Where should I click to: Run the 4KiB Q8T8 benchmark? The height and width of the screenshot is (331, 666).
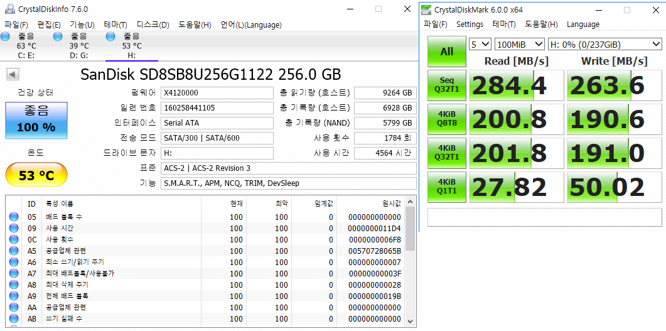[x=446, y=119]
